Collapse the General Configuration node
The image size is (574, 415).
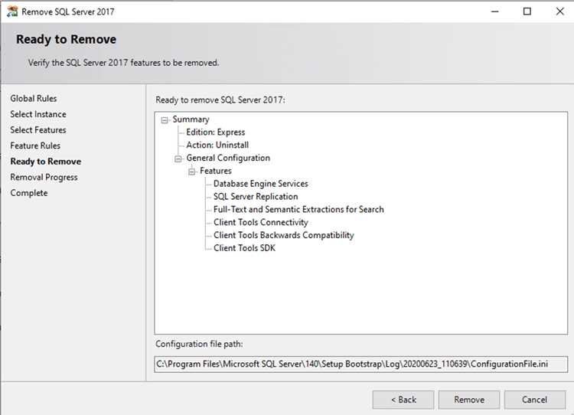point(178,158)
